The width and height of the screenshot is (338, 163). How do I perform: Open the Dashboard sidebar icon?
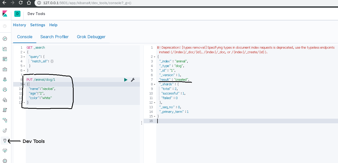click(5, 59)
